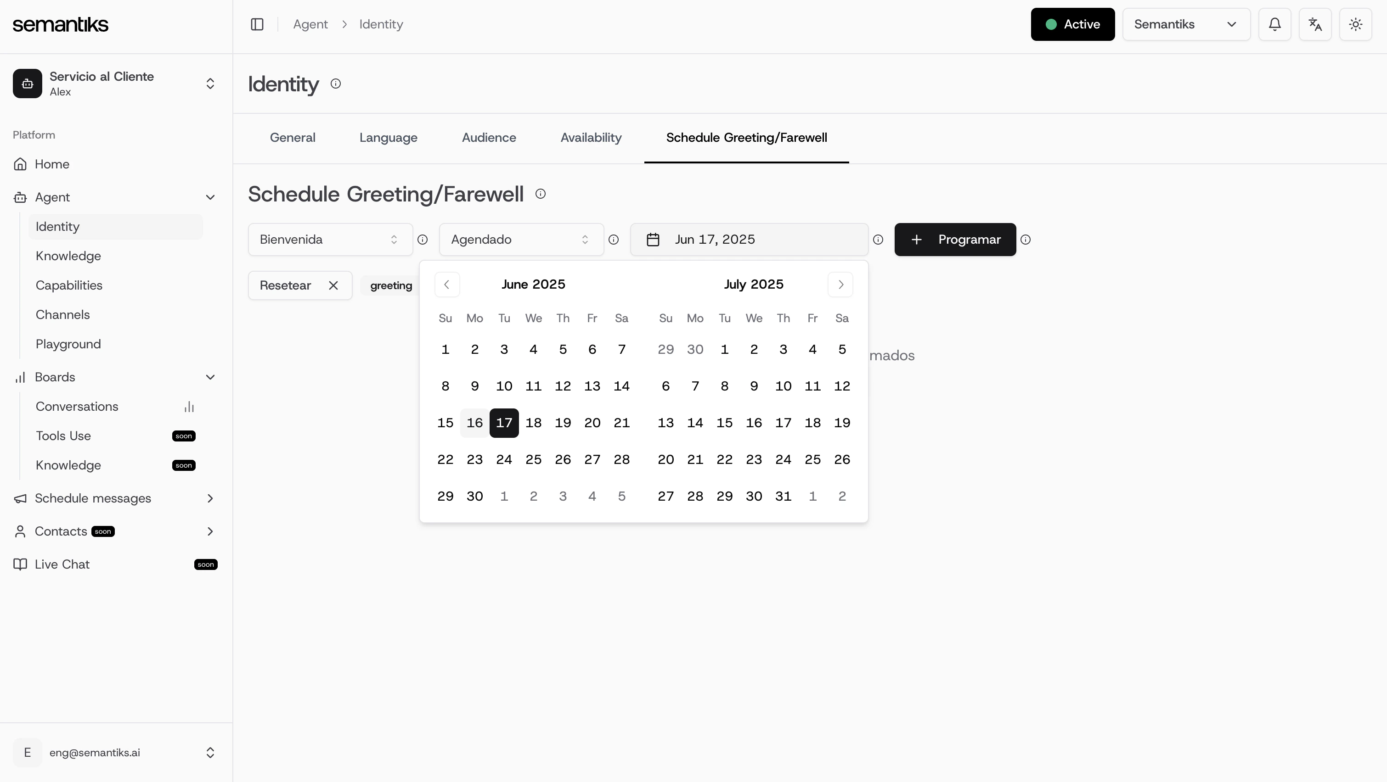The image size is (1387, 782).
Task: Open the Bienvenida type dropdown
Action: click(x=329, y=240)
